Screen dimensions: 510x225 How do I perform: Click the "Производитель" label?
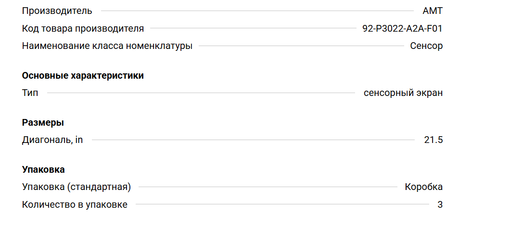pyautogui.click(x=57, y=11)
